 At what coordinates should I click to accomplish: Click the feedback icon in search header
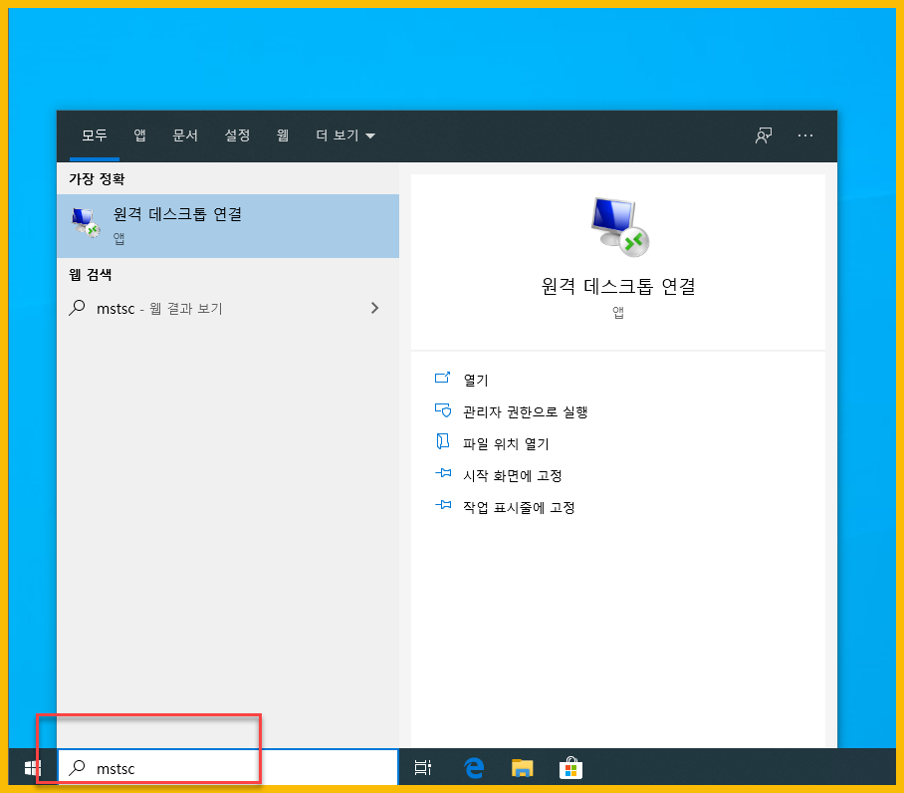click(764, 135)
